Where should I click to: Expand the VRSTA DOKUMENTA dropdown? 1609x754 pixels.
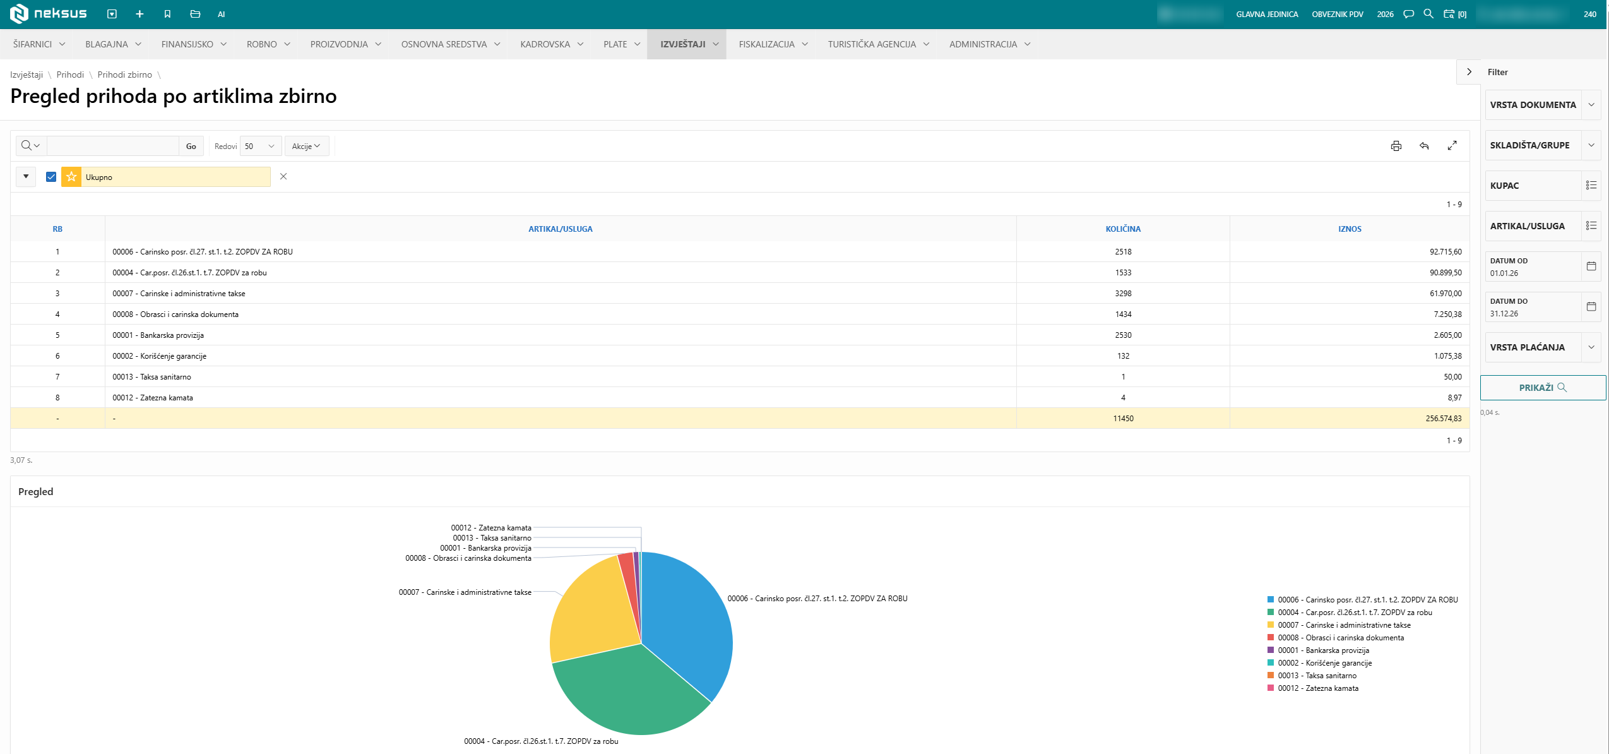[1591, 105]
